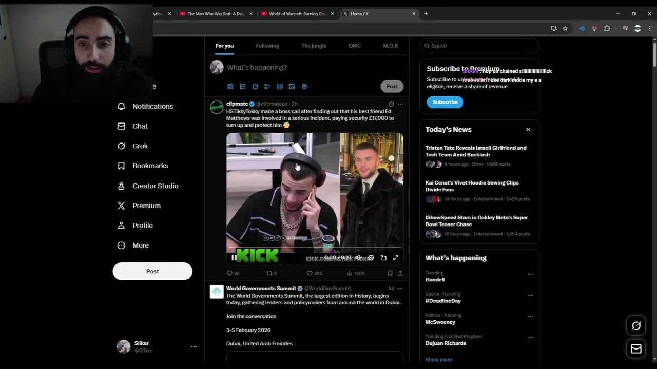
Task: Dismiss the Today's News panel
Action: pos(528,130)
